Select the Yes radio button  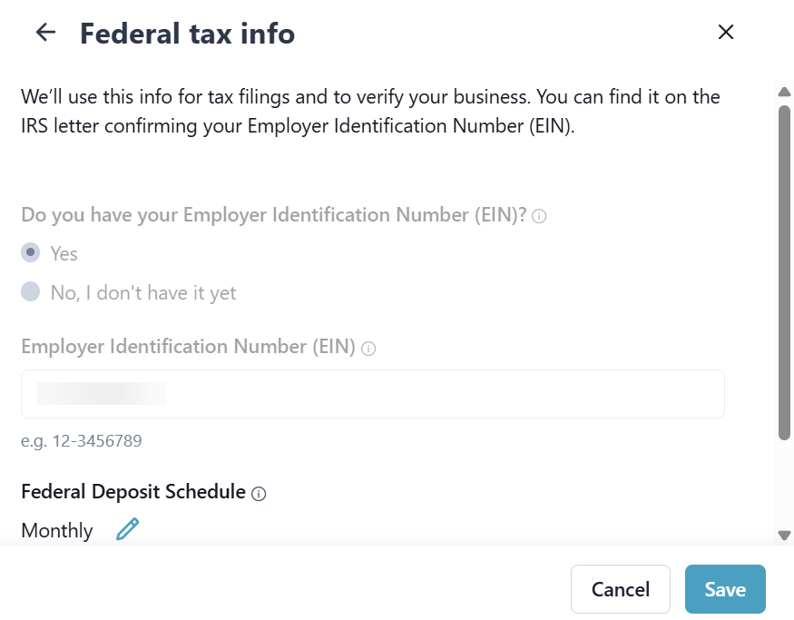31,252
